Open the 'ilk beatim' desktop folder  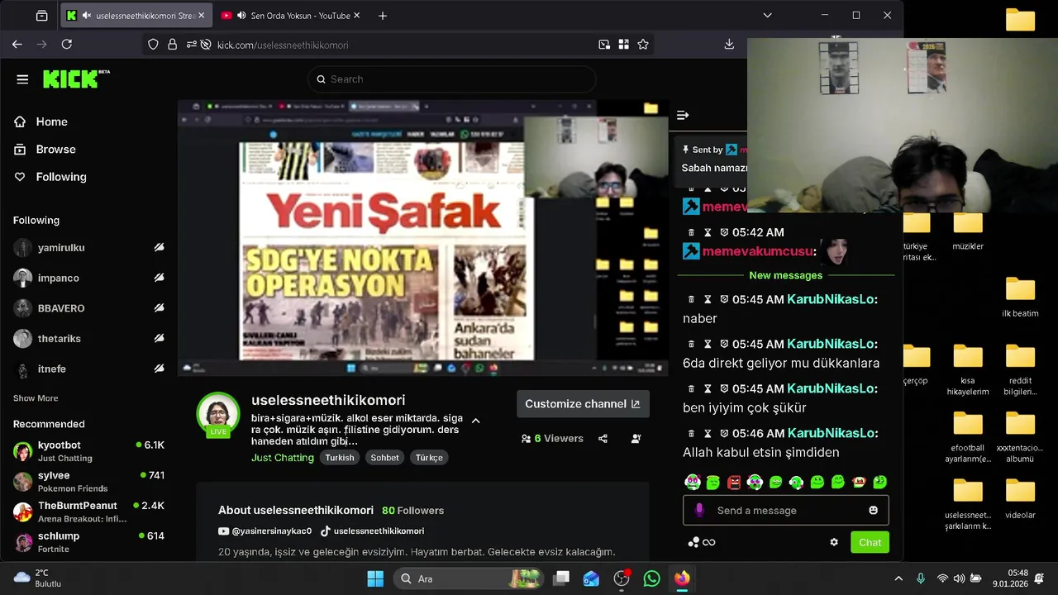point(1020,298)
